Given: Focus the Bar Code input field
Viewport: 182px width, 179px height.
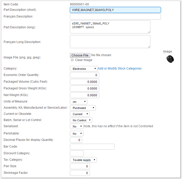Looking at the screenshot, I should click(92, 147).
